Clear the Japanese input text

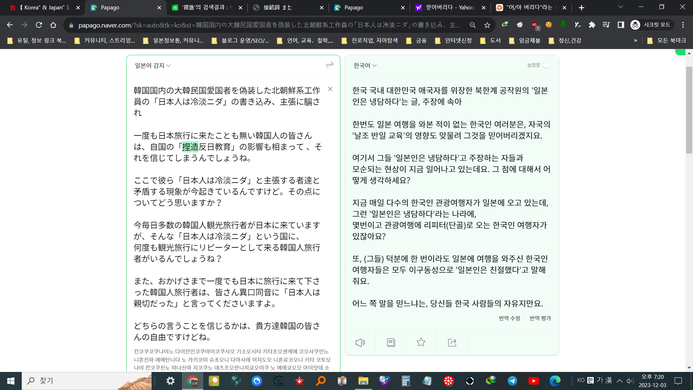[330, 89]
